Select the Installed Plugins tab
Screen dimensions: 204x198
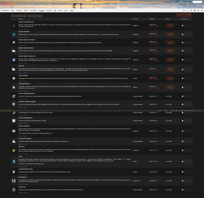click(x=20, y=16)
